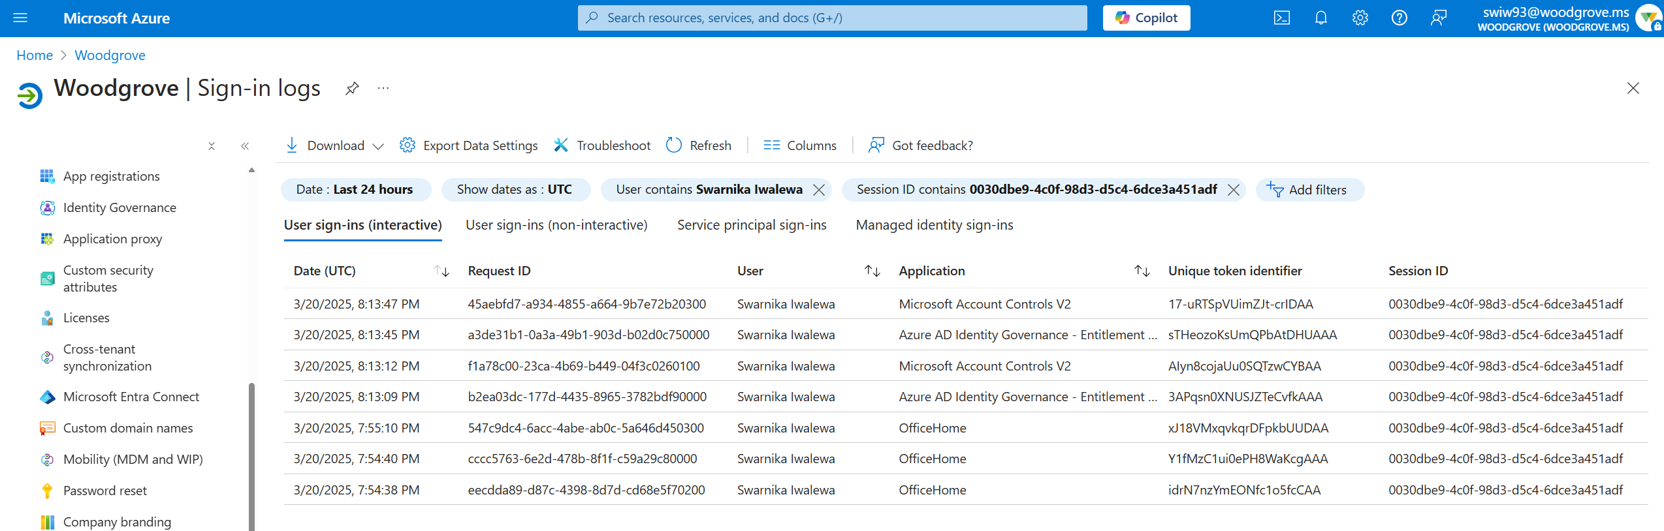Screen dimensions: 1664x531
Task: Click the search resources input field
Action: click(833, 18)
